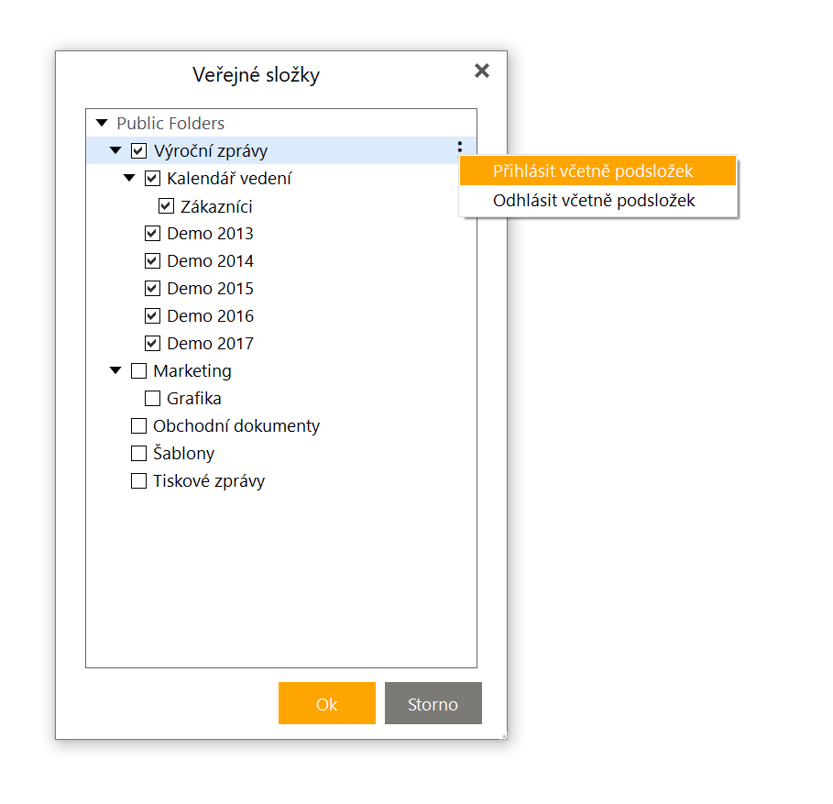
Task: Uncheck the Demo 2013 folder
Action: [152, 233]
